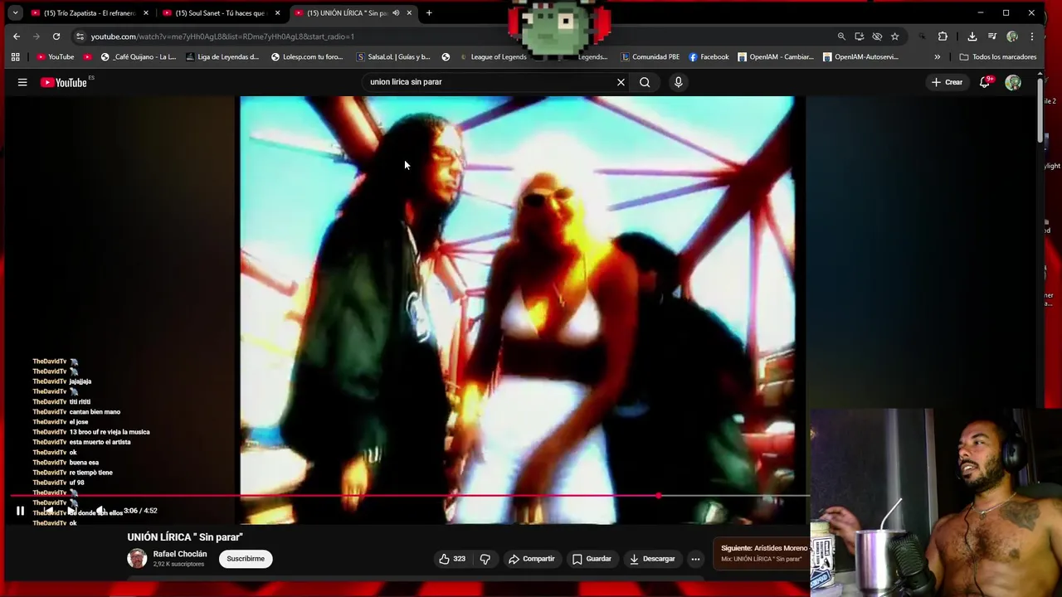
Task: Open Todos los marcadores folder
Action: (998, 57)
